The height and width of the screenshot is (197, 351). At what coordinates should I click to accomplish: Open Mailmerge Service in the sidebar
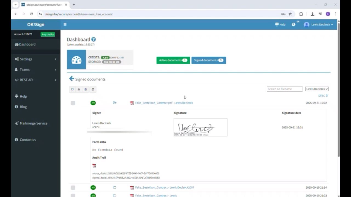coord(33,123)
